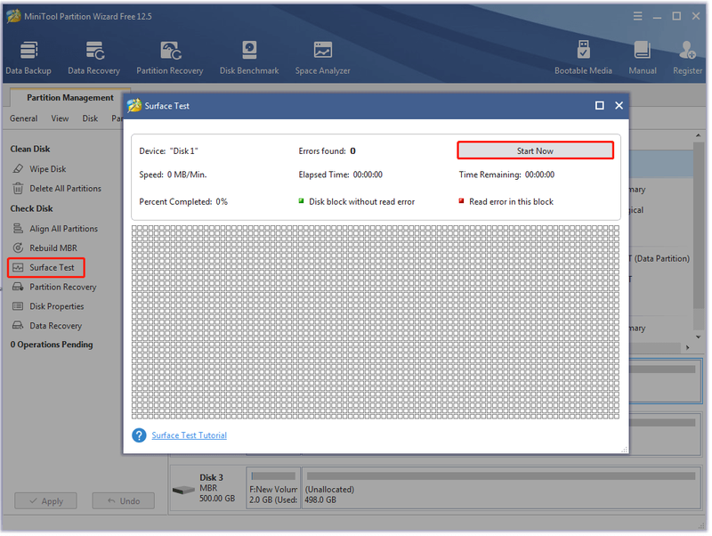The width and height of the screenshot is (712, 536).
Task: Click the partition list scroll-down arrow
Action: (x=698, y=337)
